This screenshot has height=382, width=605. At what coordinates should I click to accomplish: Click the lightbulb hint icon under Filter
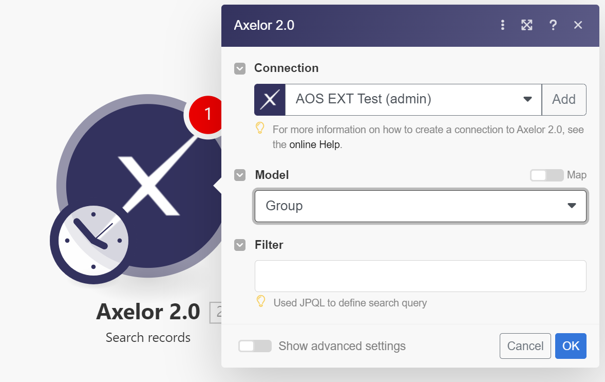261,302
